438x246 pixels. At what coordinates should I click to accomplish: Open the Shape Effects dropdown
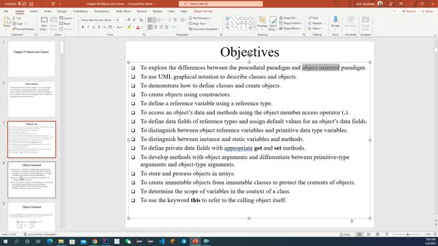[290, 29]
